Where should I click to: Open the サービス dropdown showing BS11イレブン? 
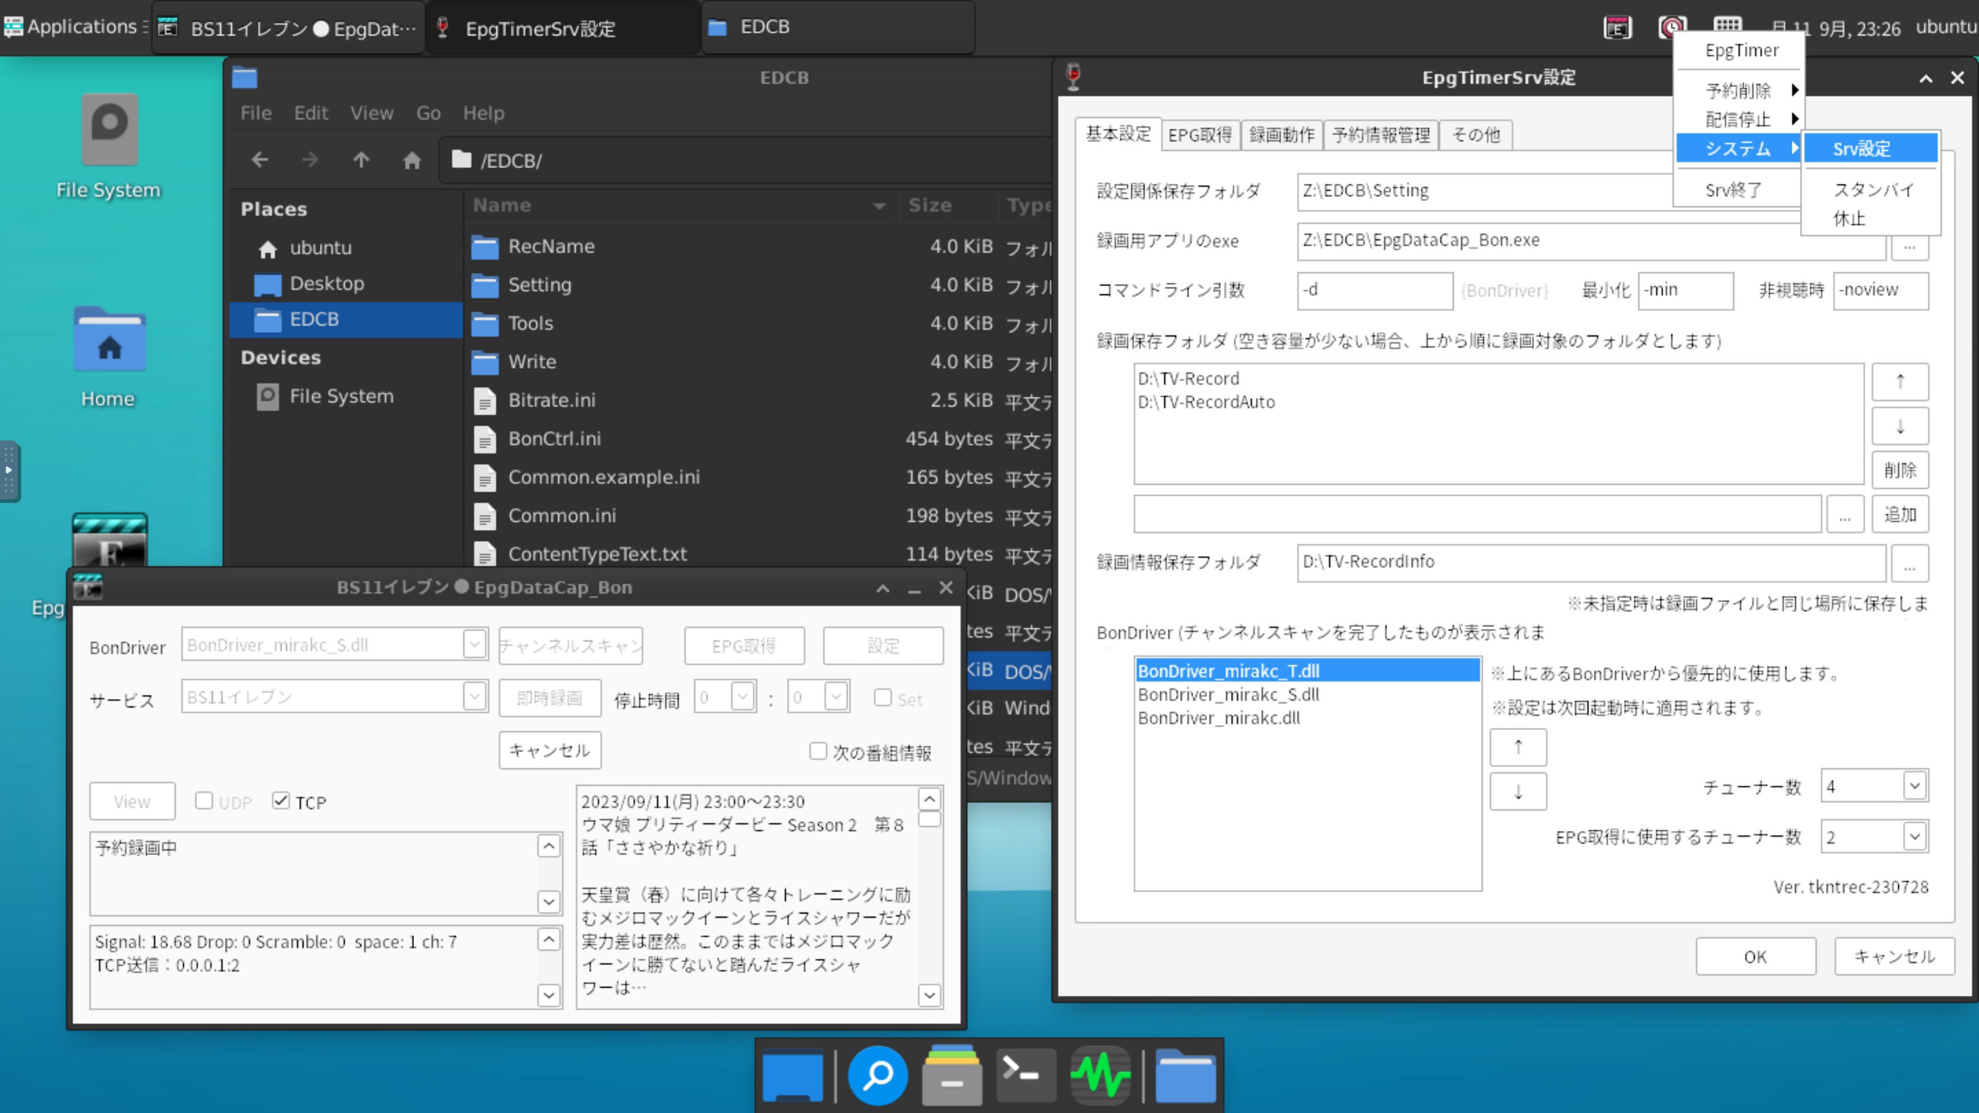pos(475,696)
